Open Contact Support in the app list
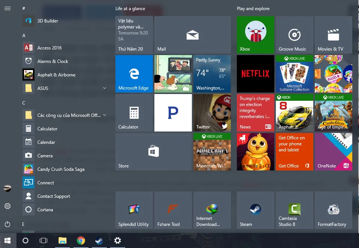The image size is (359, 248). coord(65,196)
